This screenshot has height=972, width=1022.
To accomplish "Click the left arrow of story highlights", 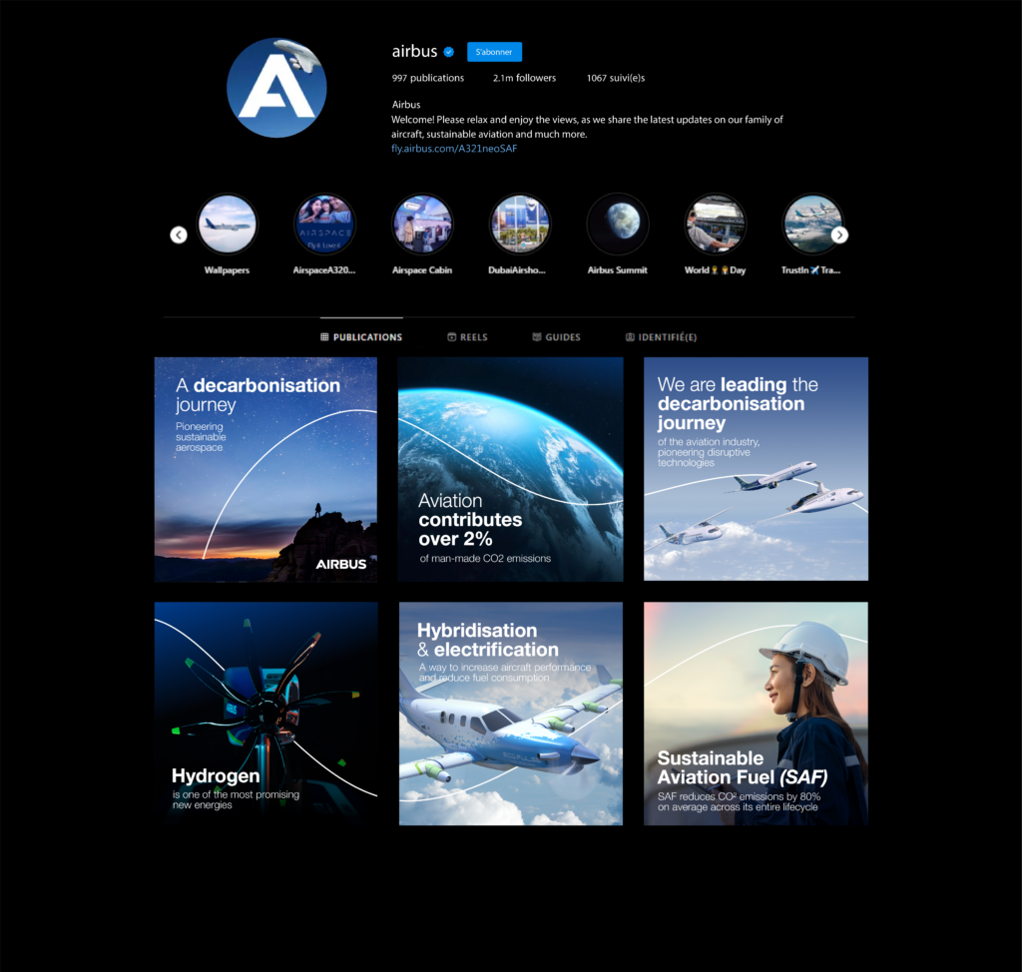I will click(x=179, y=235).
